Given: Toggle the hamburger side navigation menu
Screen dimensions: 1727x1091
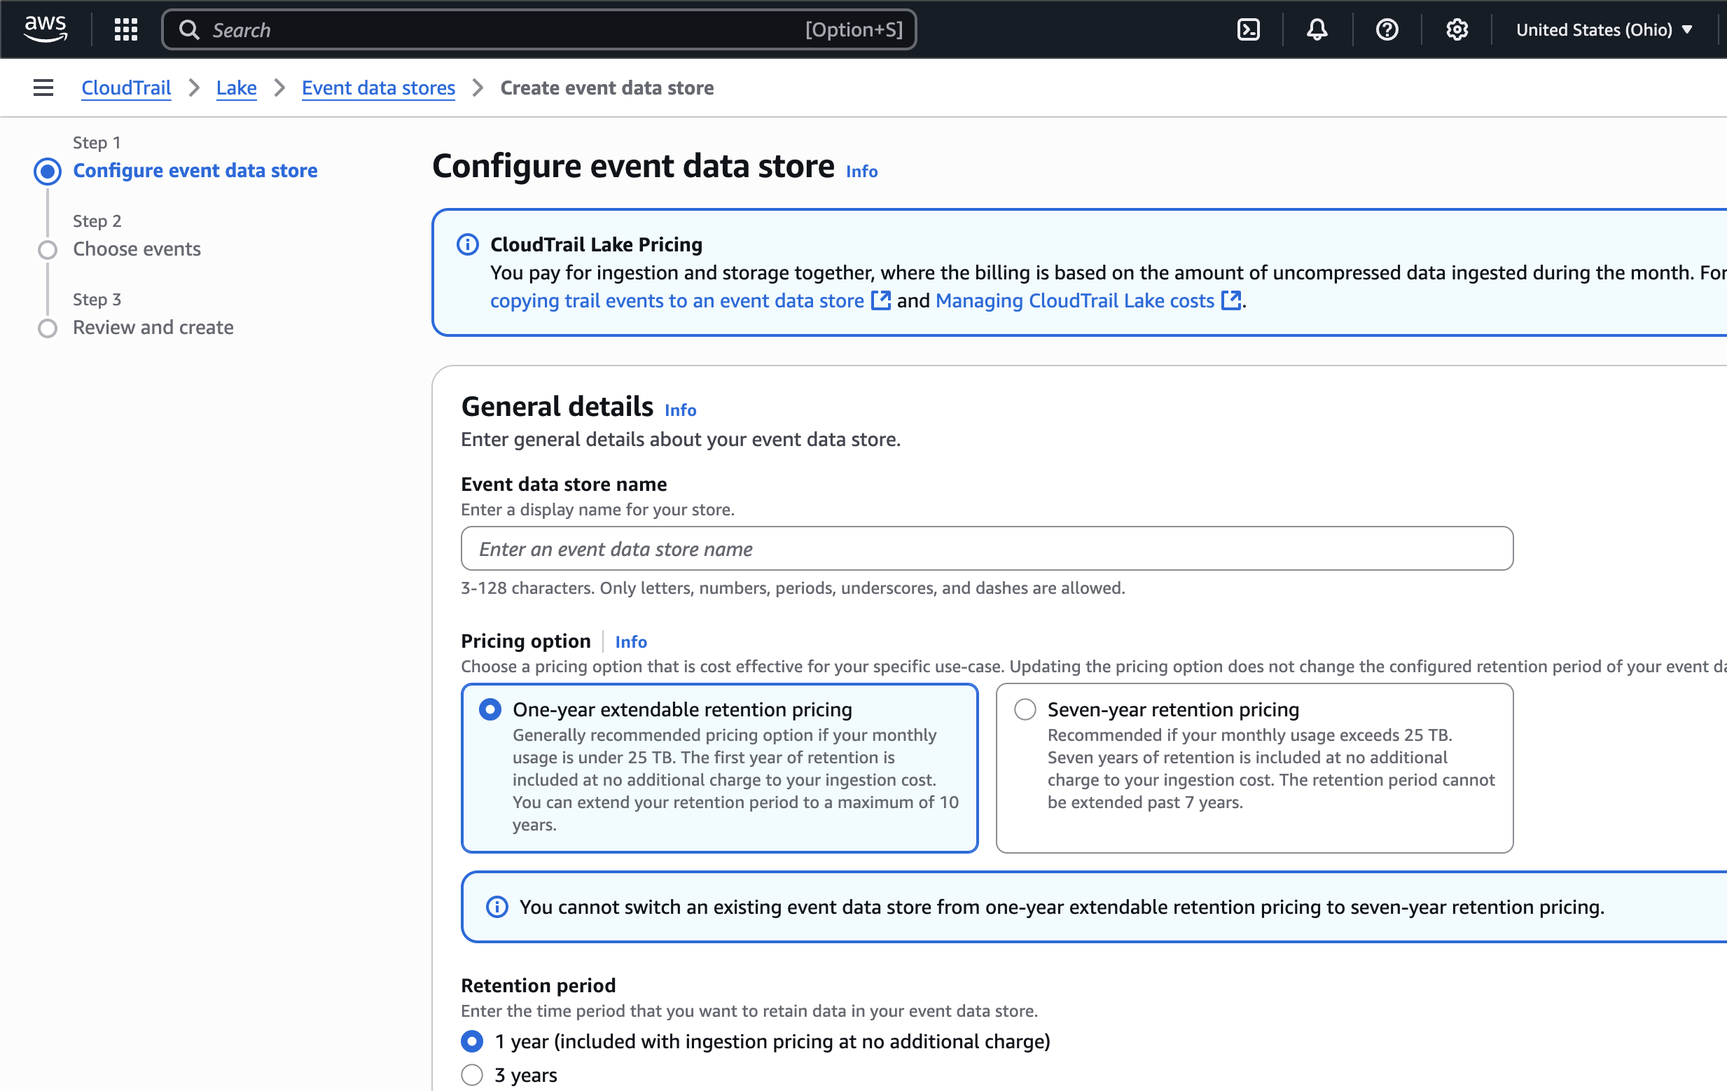Looking at the screenshot, I should click(43, 88).
